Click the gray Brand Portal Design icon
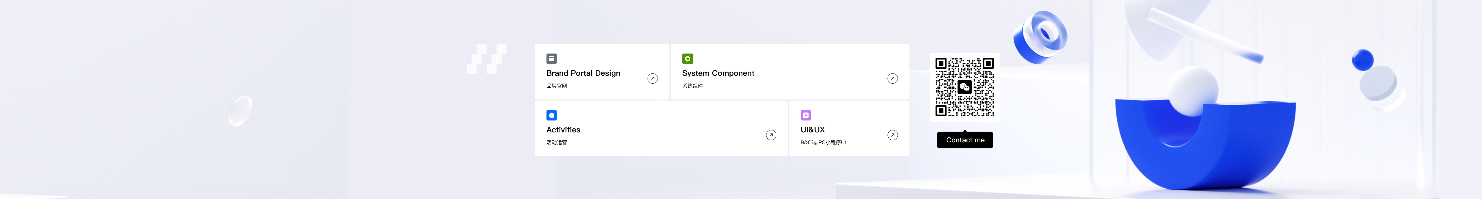This screenshot has height=199, width=1482. point(551,59)
